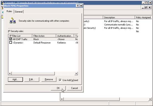Screen dimensions: 153x106
Task: Click the rules list horizontal scrollbar thumb
Action: (33, 74)
